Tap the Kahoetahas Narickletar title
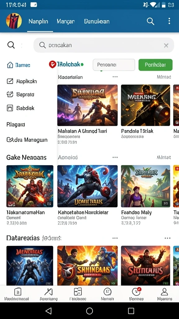This screenshot has height=319, width=179. tap(83, 212)
